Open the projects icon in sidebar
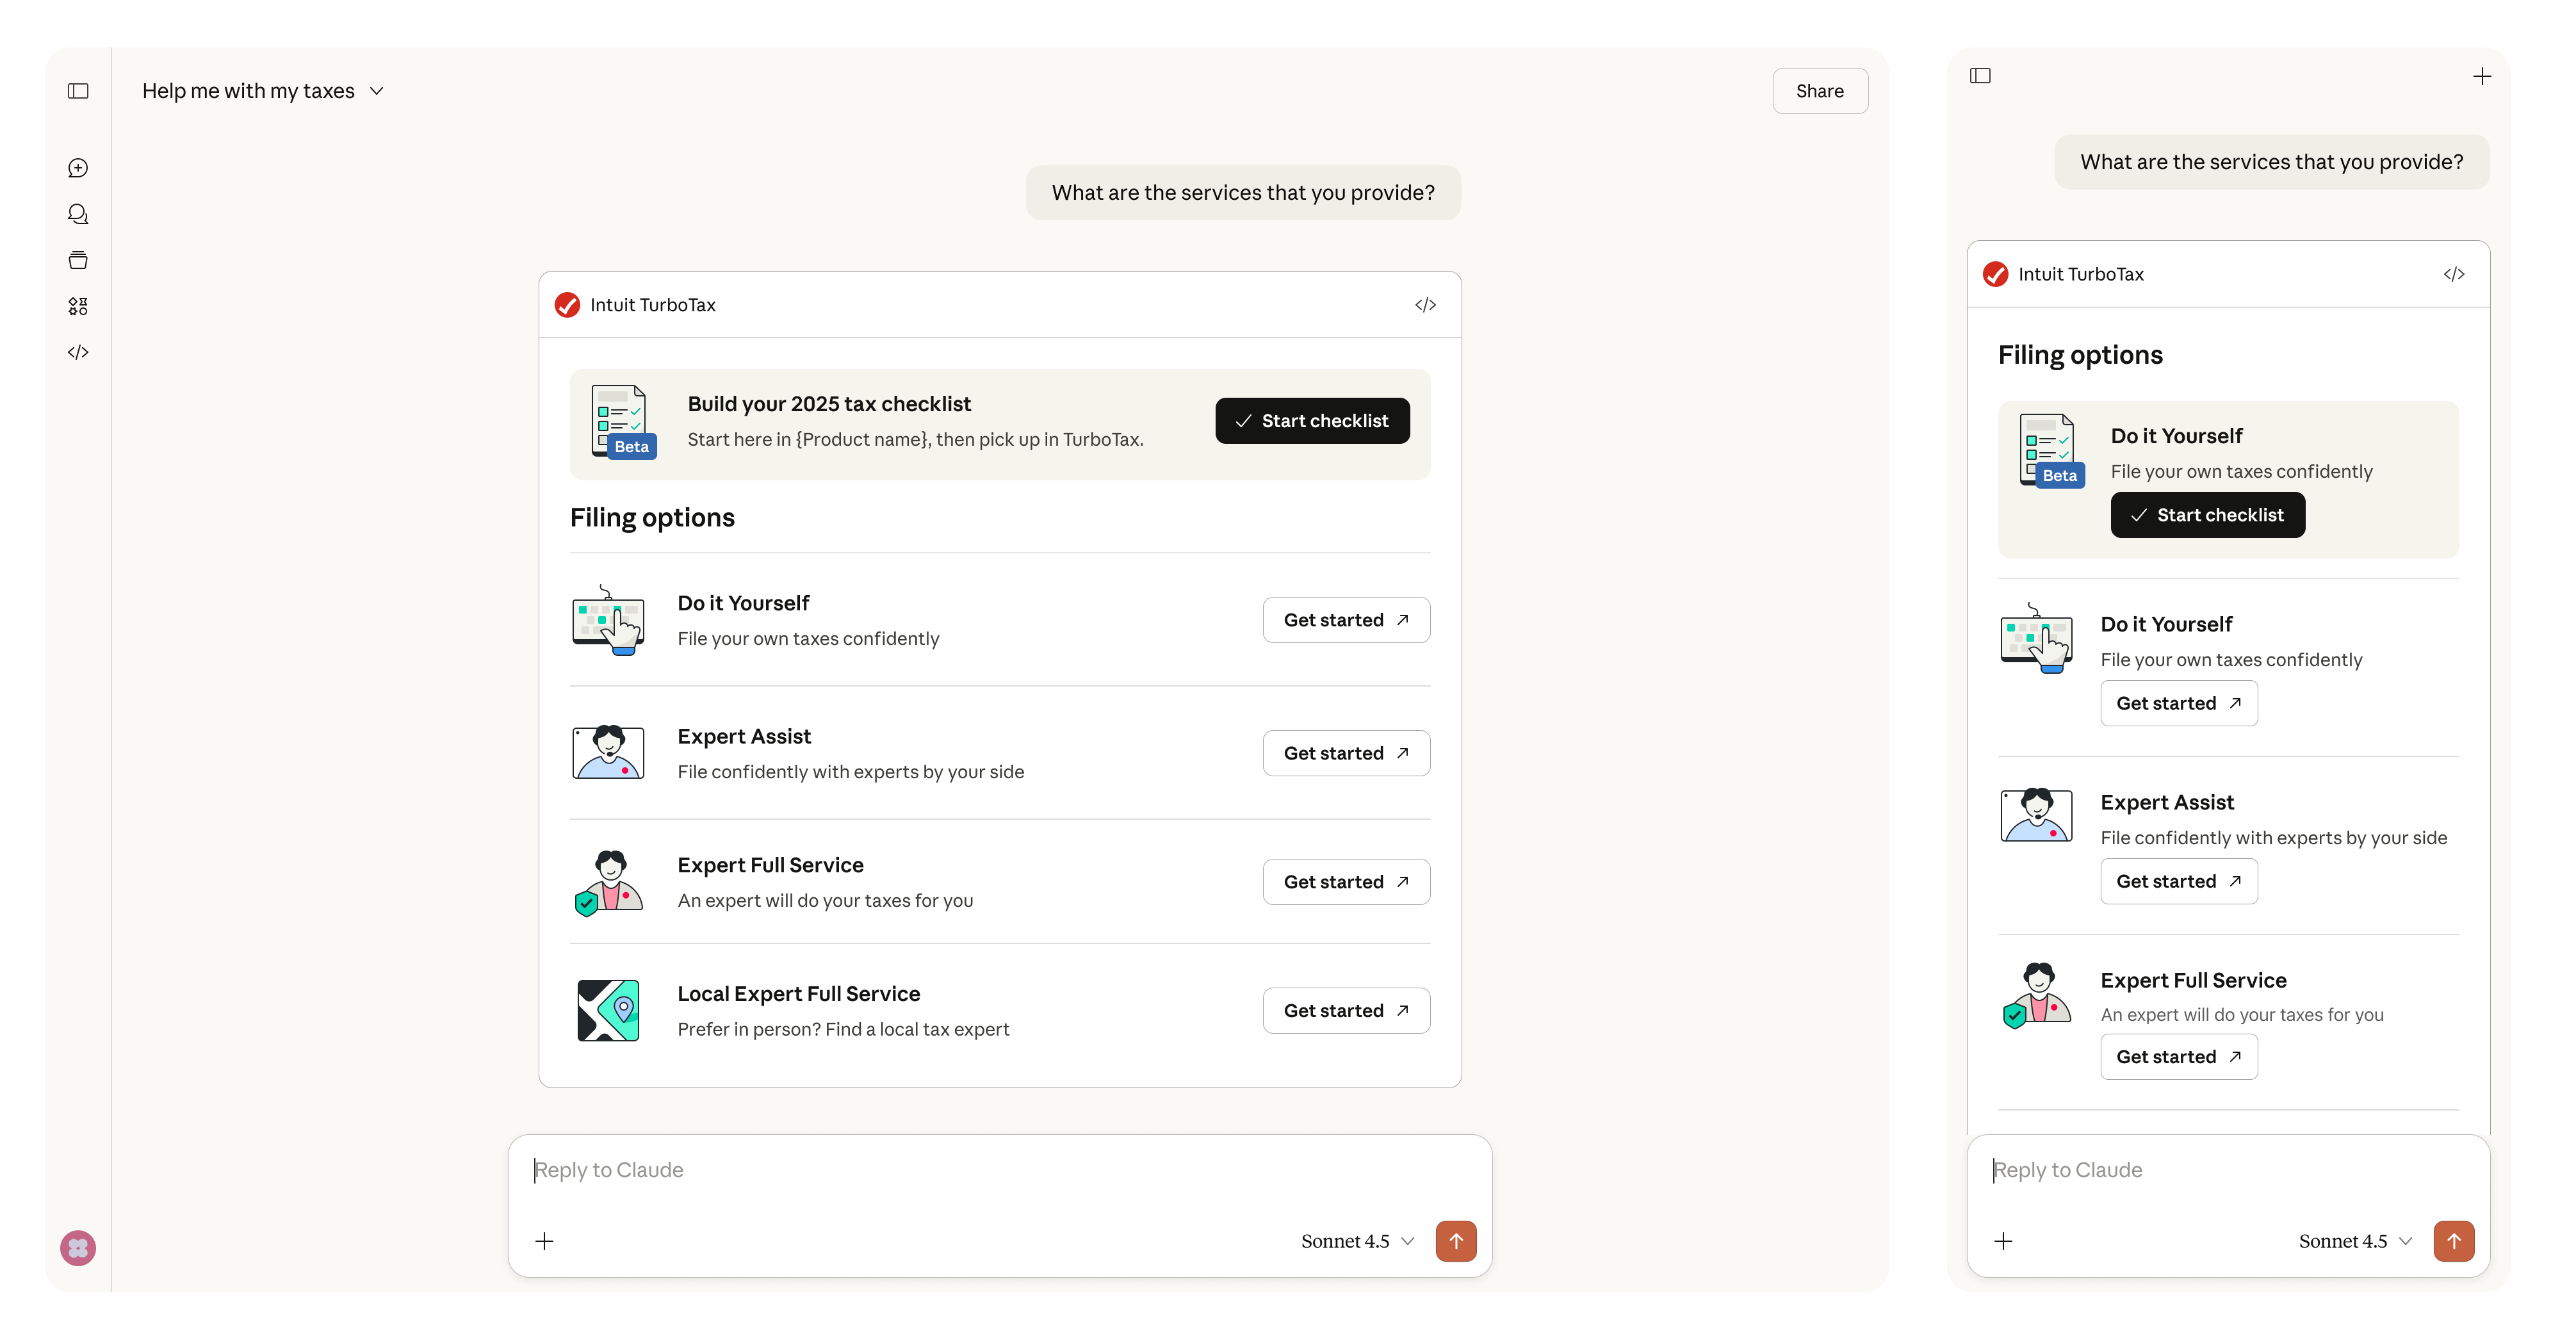Viewport: 2576px width, 1336px height. click(x=78, y=260)
